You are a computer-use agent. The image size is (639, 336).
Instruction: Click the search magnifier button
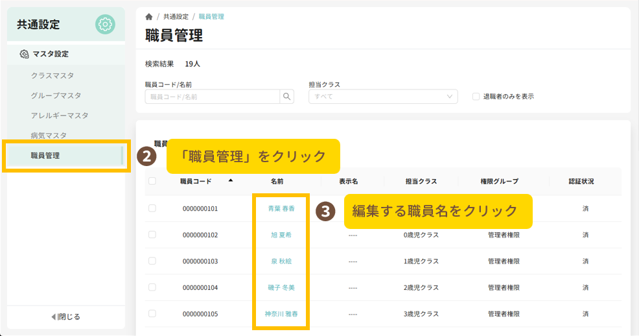click(286, 97)
